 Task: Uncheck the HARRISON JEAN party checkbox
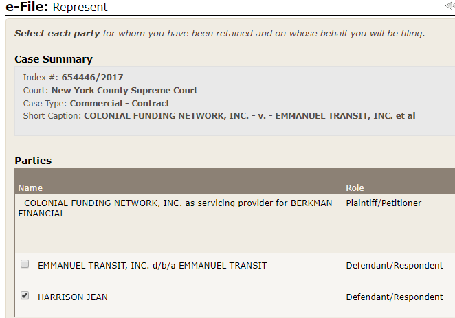(25, 296)
